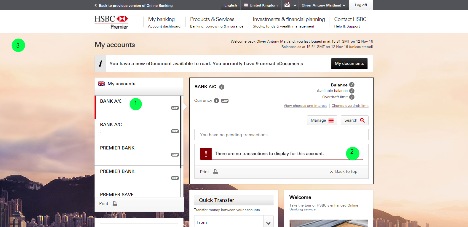This screenshot has height=227, width=468.
Task: Click the Currency info icon
Action: coord(216,101)
